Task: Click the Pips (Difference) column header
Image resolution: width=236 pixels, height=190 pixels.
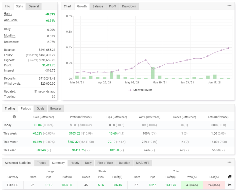Action: click(x=117, y=117)
